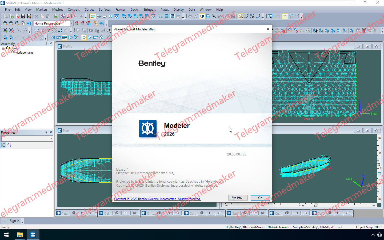Show hidden system tray icons
The image size is (384, 240).
click(x=373, y=235)
